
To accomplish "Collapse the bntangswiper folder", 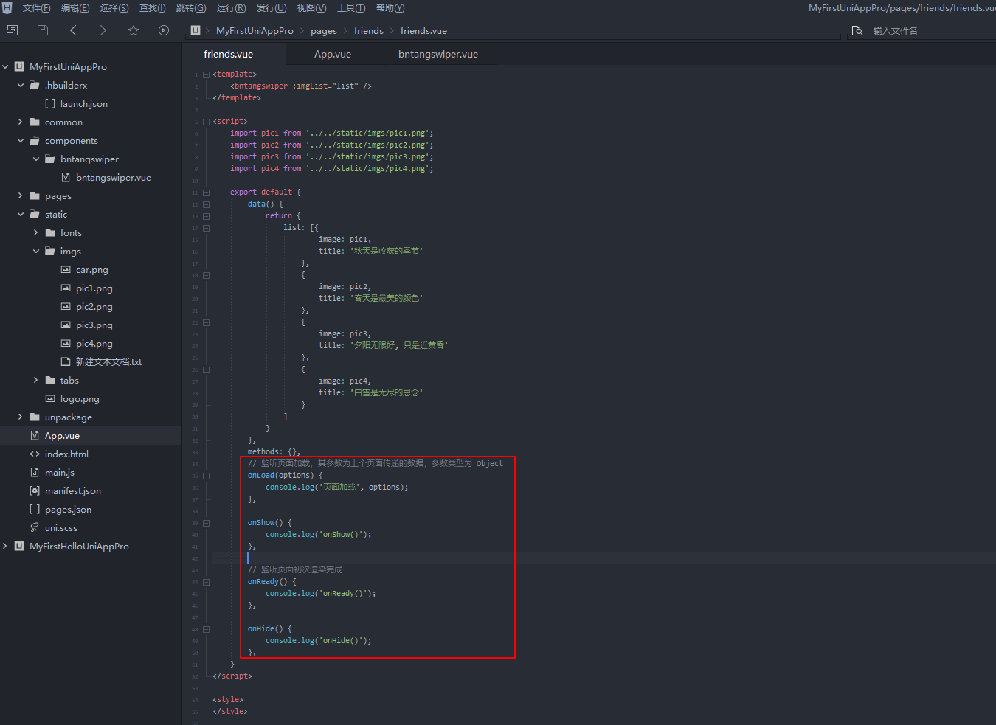I will [x=36, y=159].
